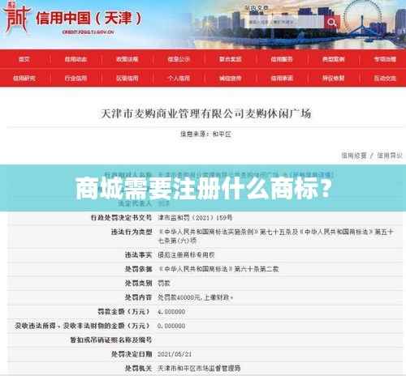Open the 首页 navigation item

coord(24,59)
